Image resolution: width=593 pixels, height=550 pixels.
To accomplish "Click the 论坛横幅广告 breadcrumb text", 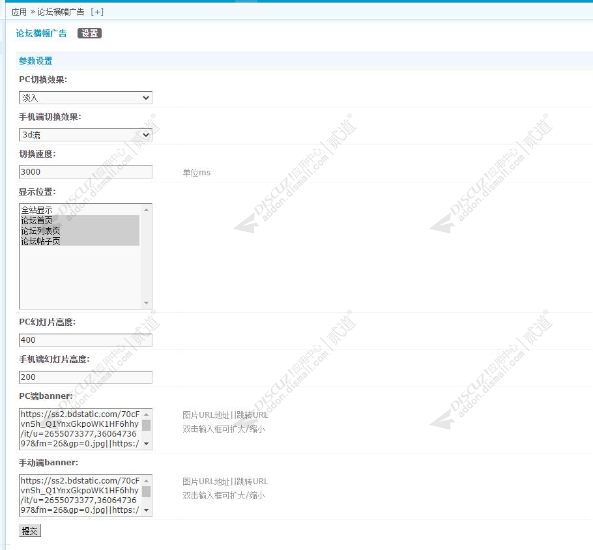I will (61, 12).
